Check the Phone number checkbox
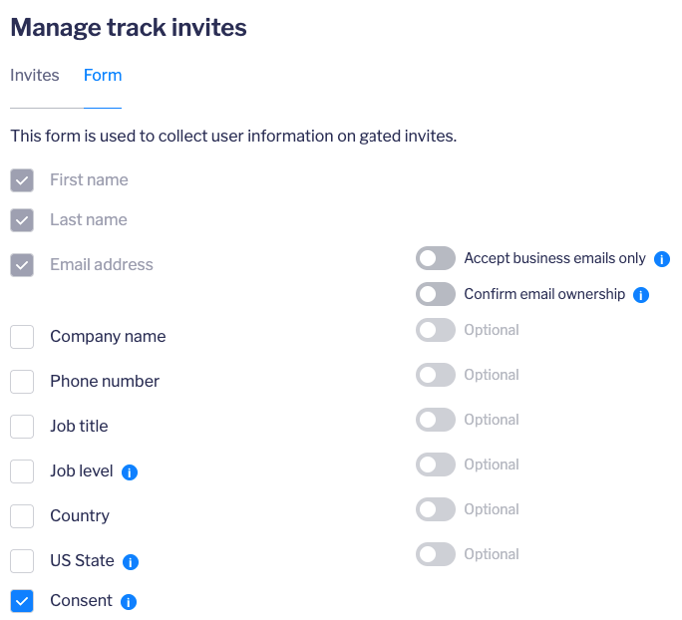This screenshot has width=682, height=620. (22, 382)
